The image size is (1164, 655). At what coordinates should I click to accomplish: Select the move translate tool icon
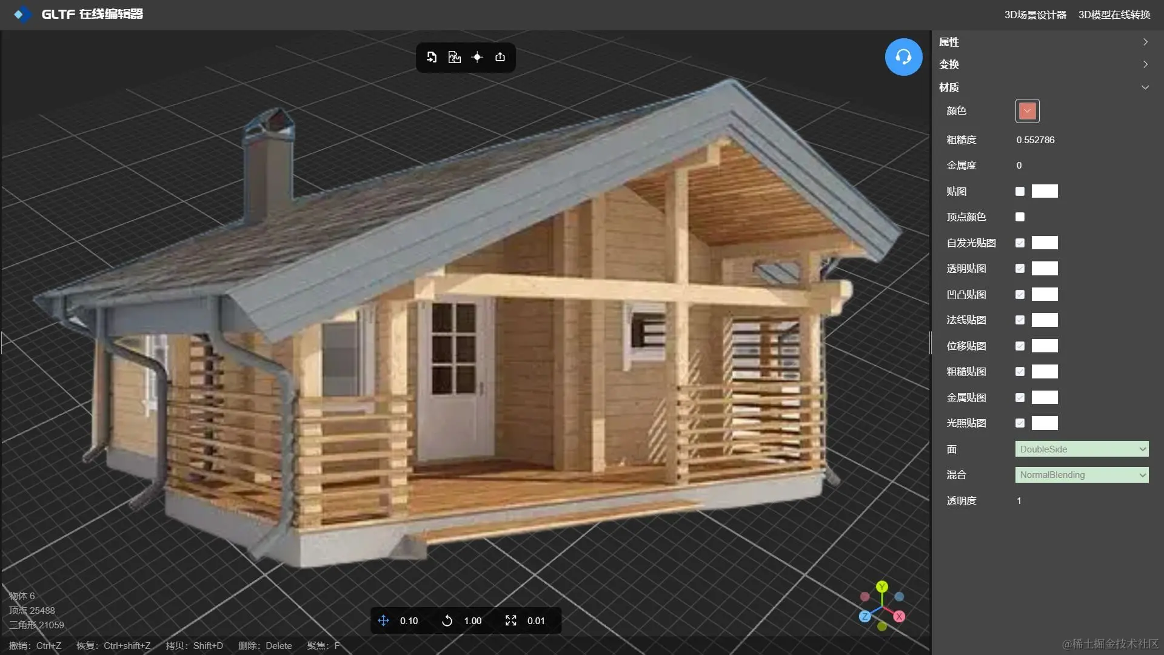383,620
